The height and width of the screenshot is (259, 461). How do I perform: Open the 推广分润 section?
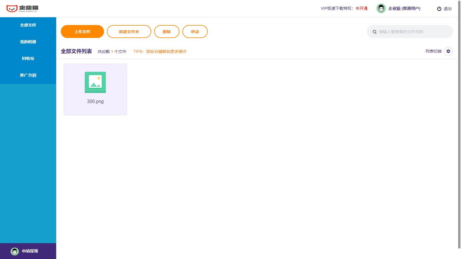coord(28,75)
